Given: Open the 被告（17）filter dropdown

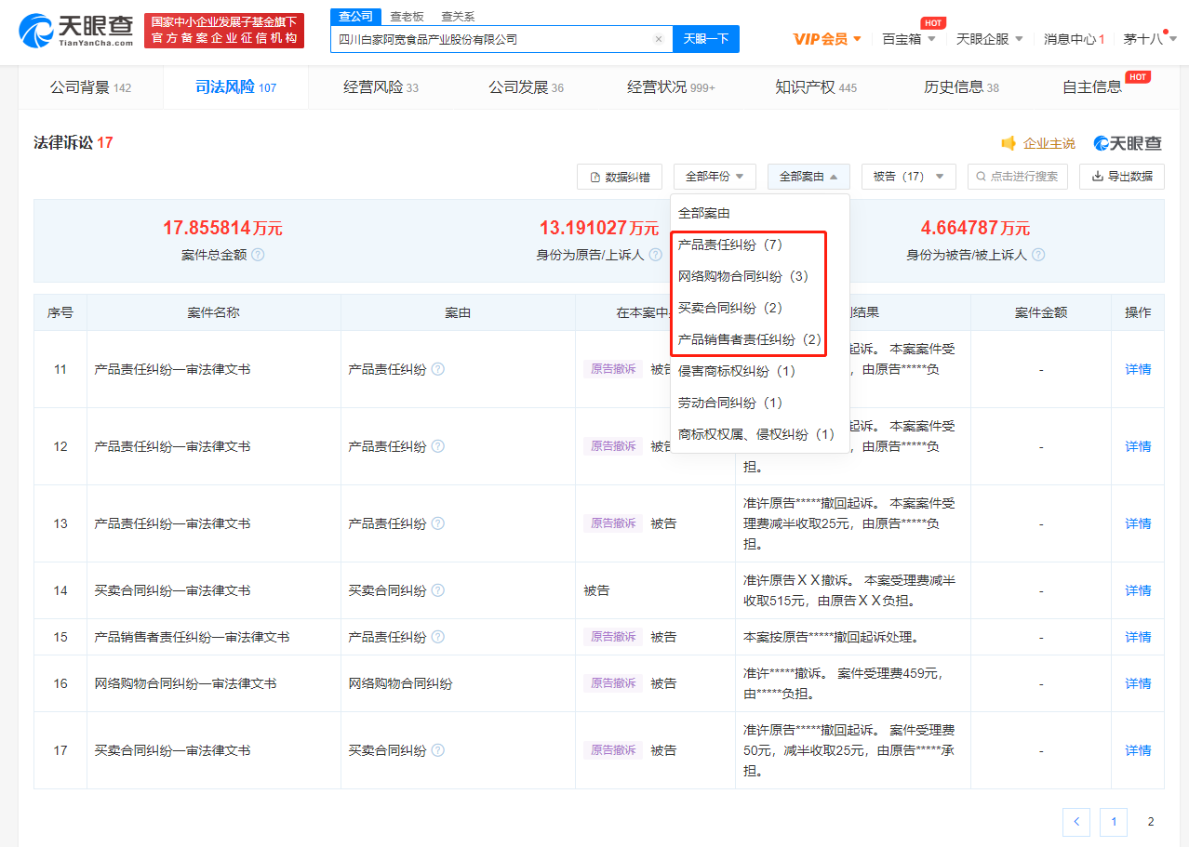Looking at the screenshot, I should [909, 177].
